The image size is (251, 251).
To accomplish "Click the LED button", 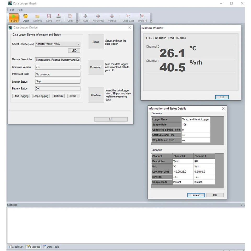I will point(74,50).
